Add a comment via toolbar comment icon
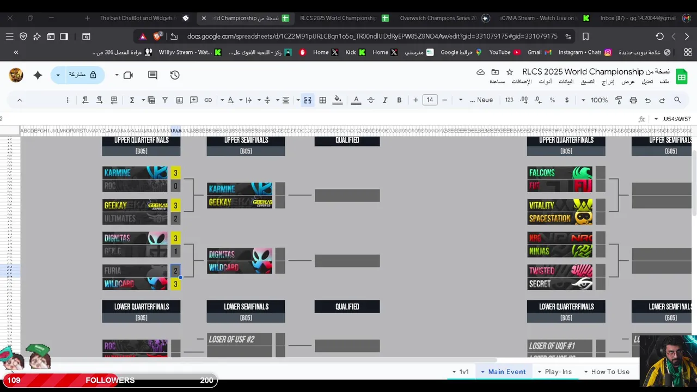 (x=194, y=100)
